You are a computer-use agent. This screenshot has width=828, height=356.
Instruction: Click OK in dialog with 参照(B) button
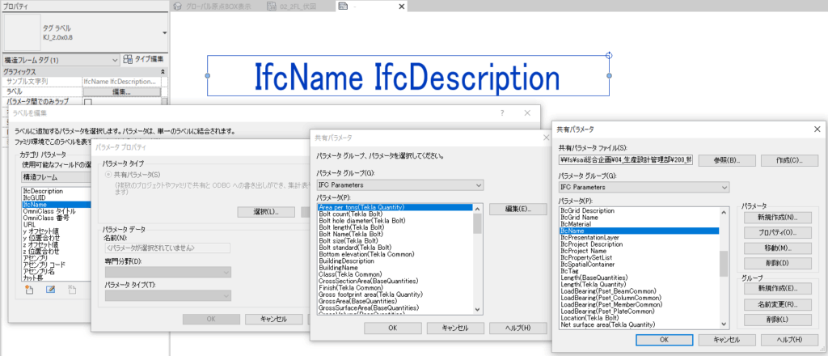pyautogui.click(x=665, y=339)
